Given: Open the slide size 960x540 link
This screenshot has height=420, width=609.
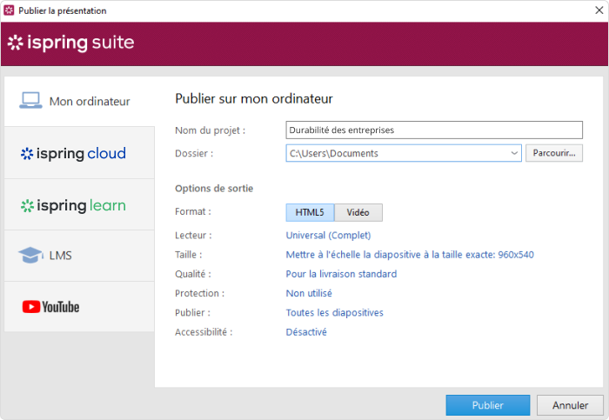Looking at the screenshot, I should click(x=410, y=255).
